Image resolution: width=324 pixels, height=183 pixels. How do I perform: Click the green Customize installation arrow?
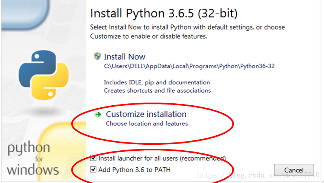click(x=97, y=114)
